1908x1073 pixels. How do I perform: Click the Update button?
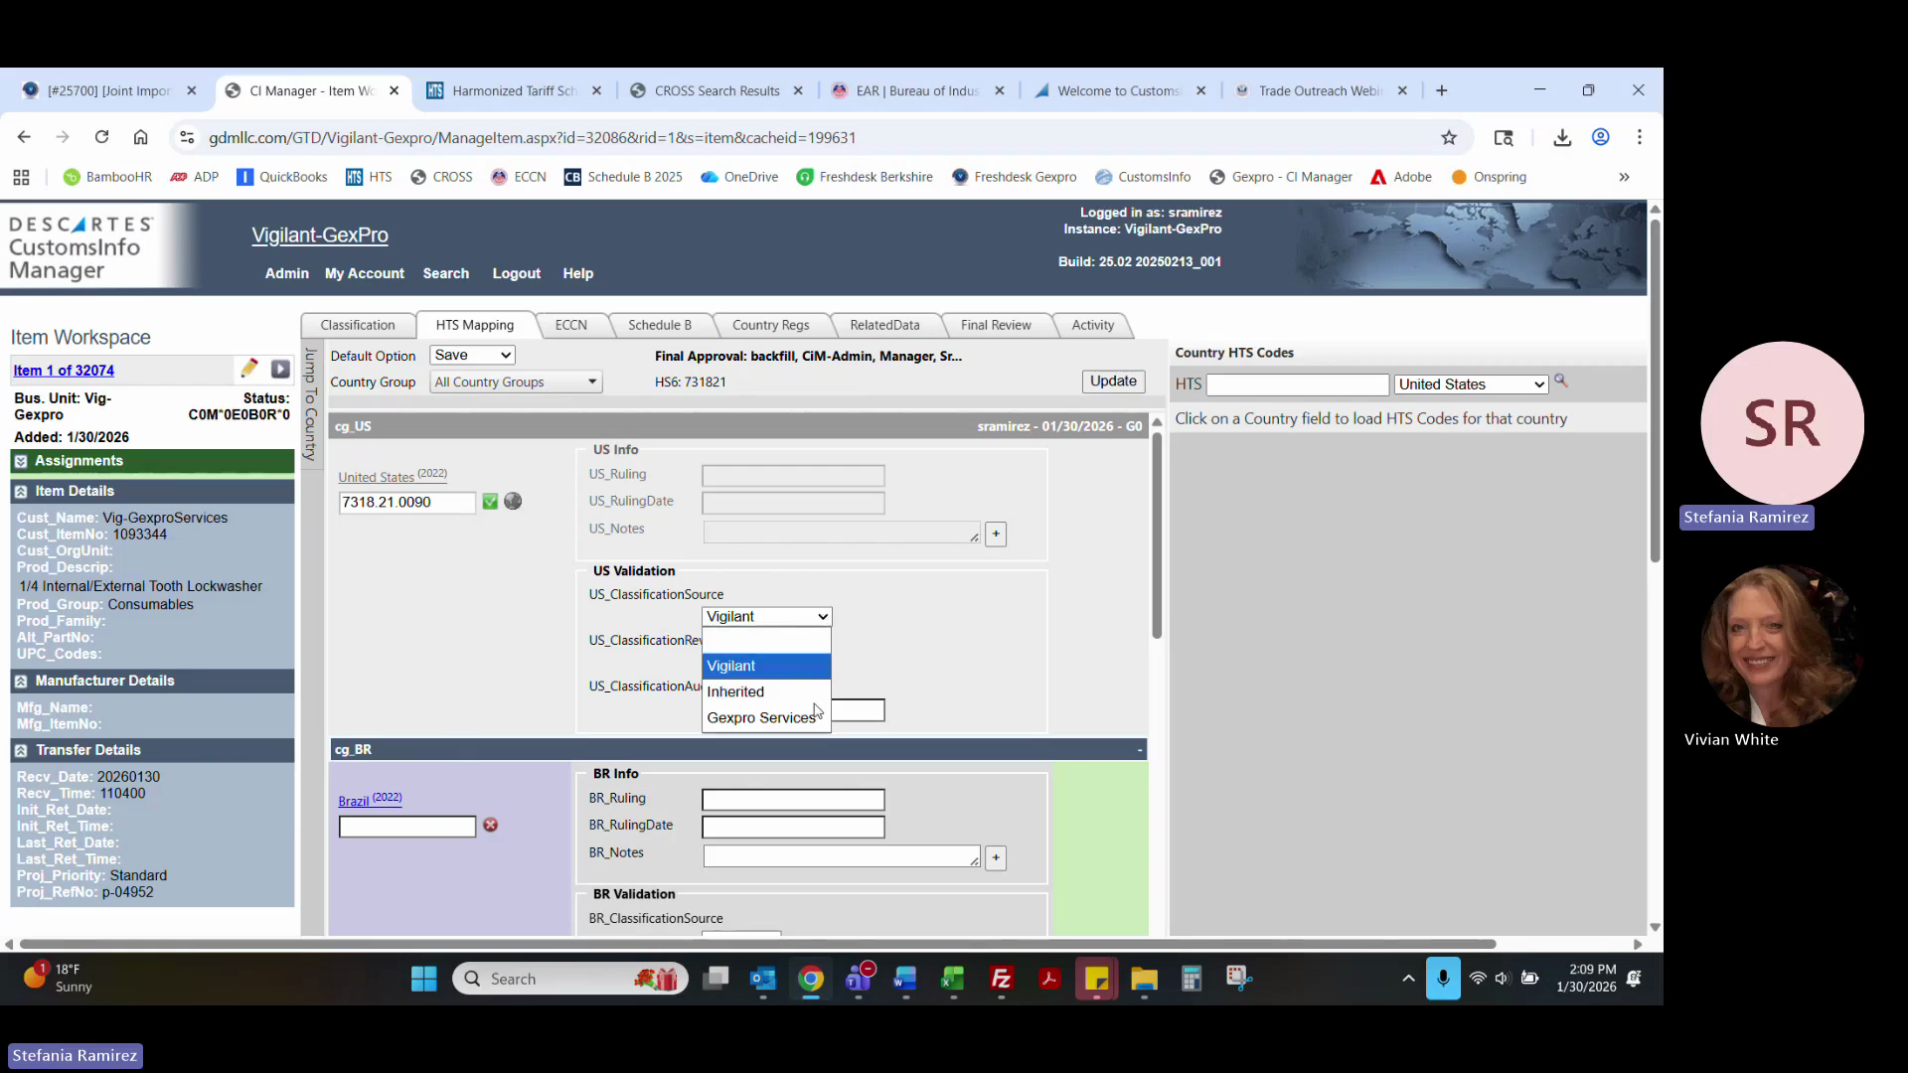pos(1112,382)
